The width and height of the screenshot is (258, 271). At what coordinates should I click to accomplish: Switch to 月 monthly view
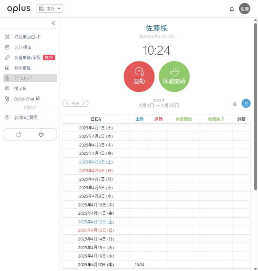246,103
